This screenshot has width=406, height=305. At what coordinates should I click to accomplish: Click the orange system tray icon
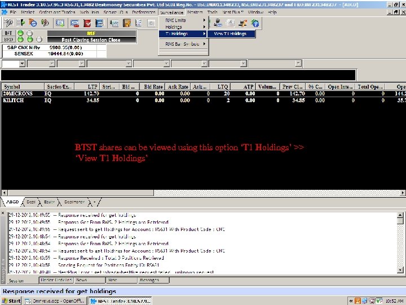[358, 301]
